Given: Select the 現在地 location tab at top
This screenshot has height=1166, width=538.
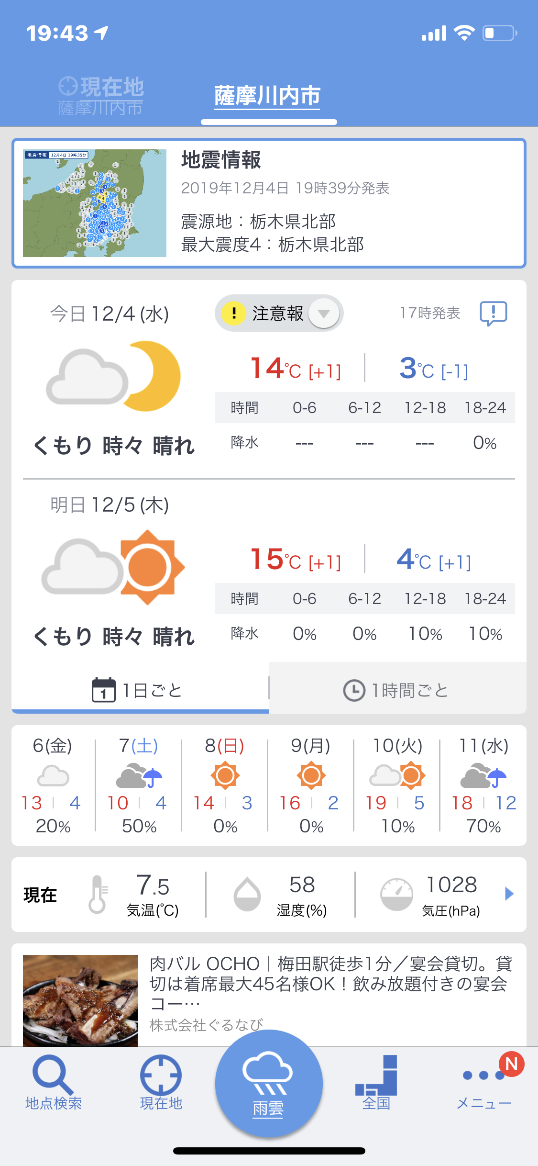Looking at the screenshot, I should [101, 96].
